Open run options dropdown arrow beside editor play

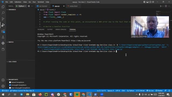pyautogui.click(x=163, y=6)
